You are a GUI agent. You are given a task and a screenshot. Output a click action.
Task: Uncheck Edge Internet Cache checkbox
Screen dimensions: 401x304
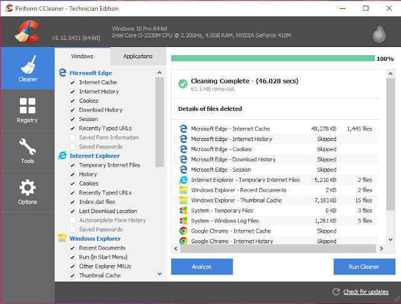73,82
